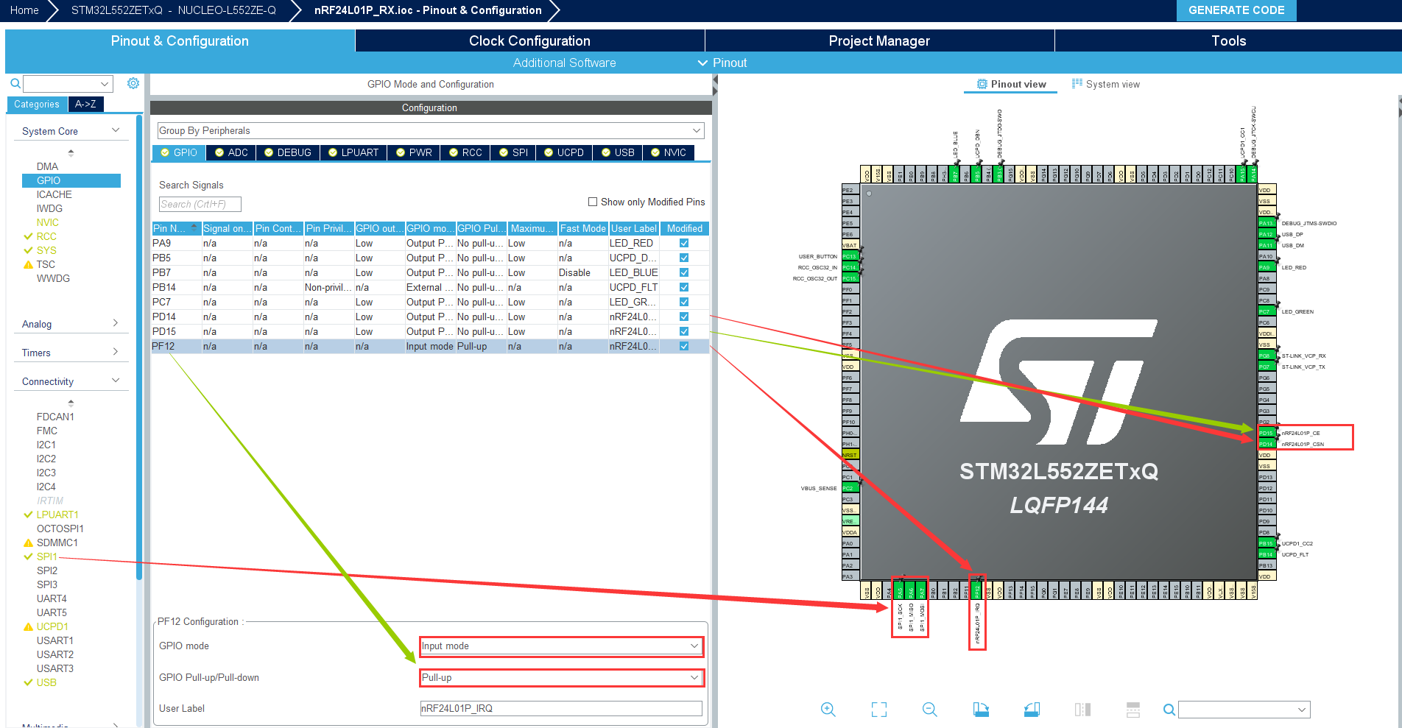Select pin PF12 labeled nRF24L01P_IRQ on chip
This screenshot has height=728, width=1402.
pos(977,590)
